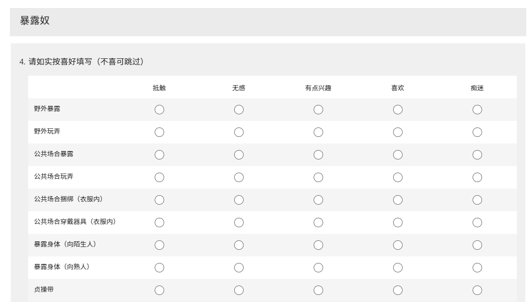Choose 抵触 for 贞操带 row
Screen dimensions: 530x302
click(x=159, y=290)
